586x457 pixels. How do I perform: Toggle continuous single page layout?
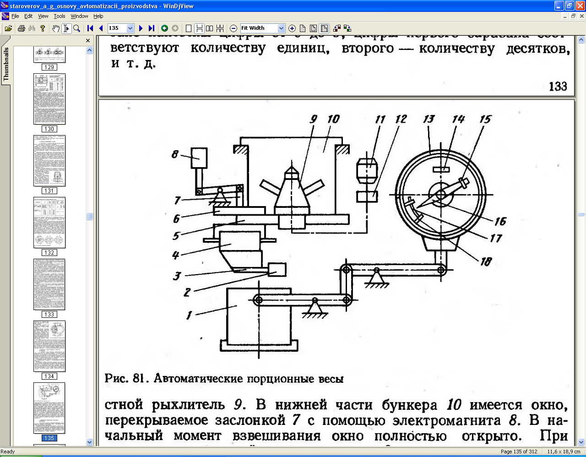(199, 28)
